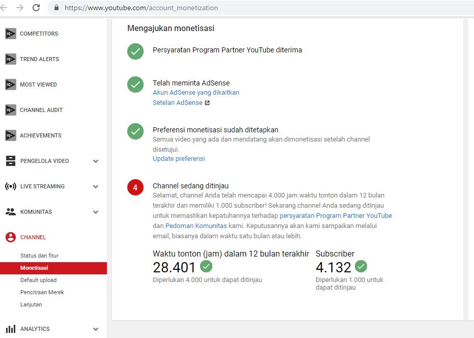Open Pencitraan Merek submenu
474x338 pixels.
pos(42,292)
